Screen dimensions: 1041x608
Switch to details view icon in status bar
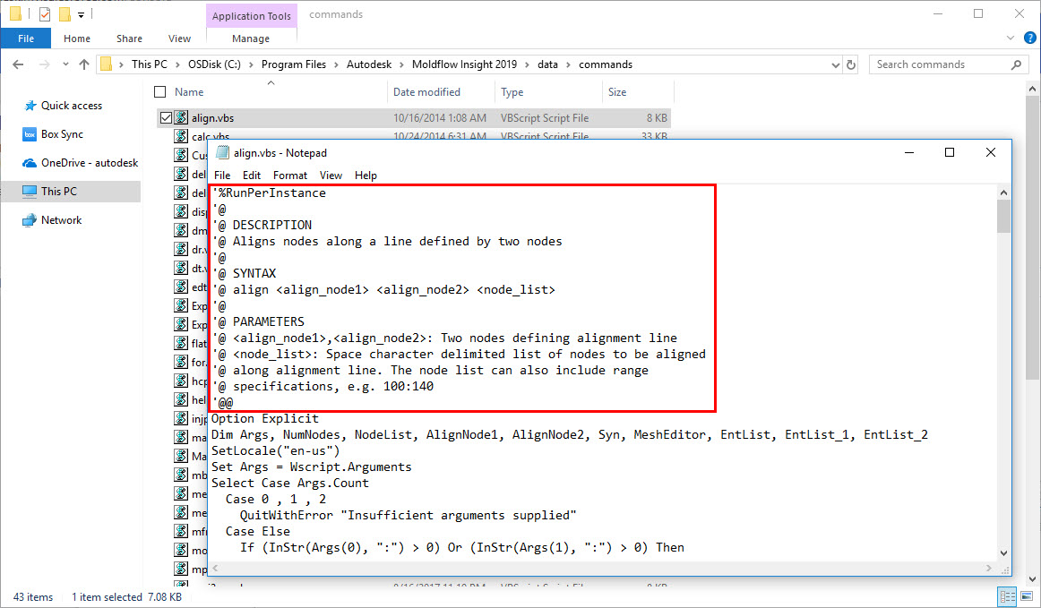[x=1007, y=596]
